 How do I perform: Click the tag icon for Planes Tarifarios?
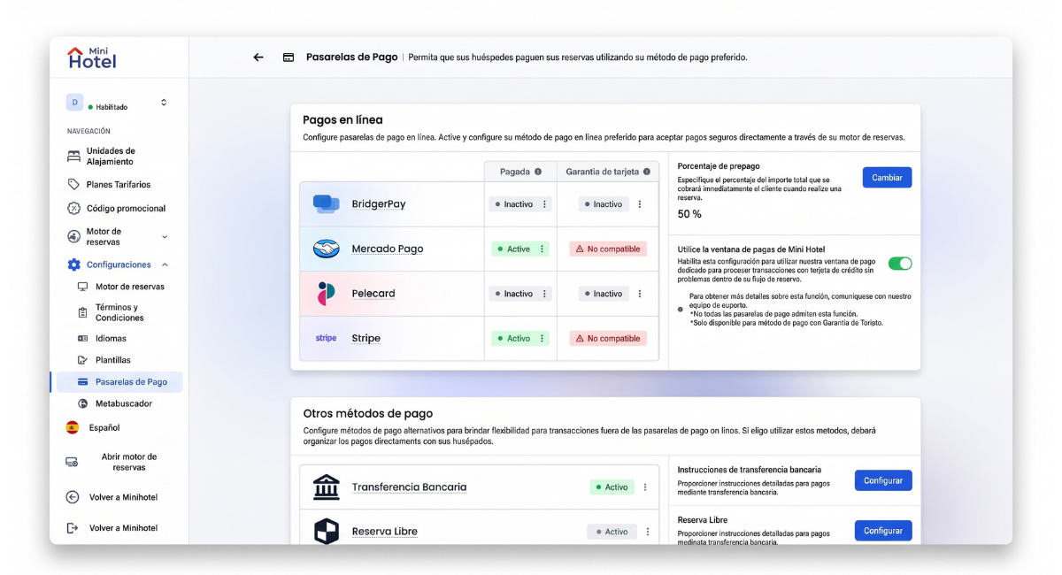coord(73,185)
